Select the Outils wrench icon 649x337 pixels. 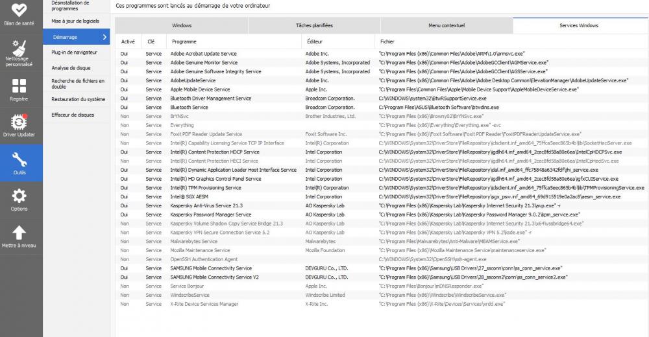coord(19,159)
